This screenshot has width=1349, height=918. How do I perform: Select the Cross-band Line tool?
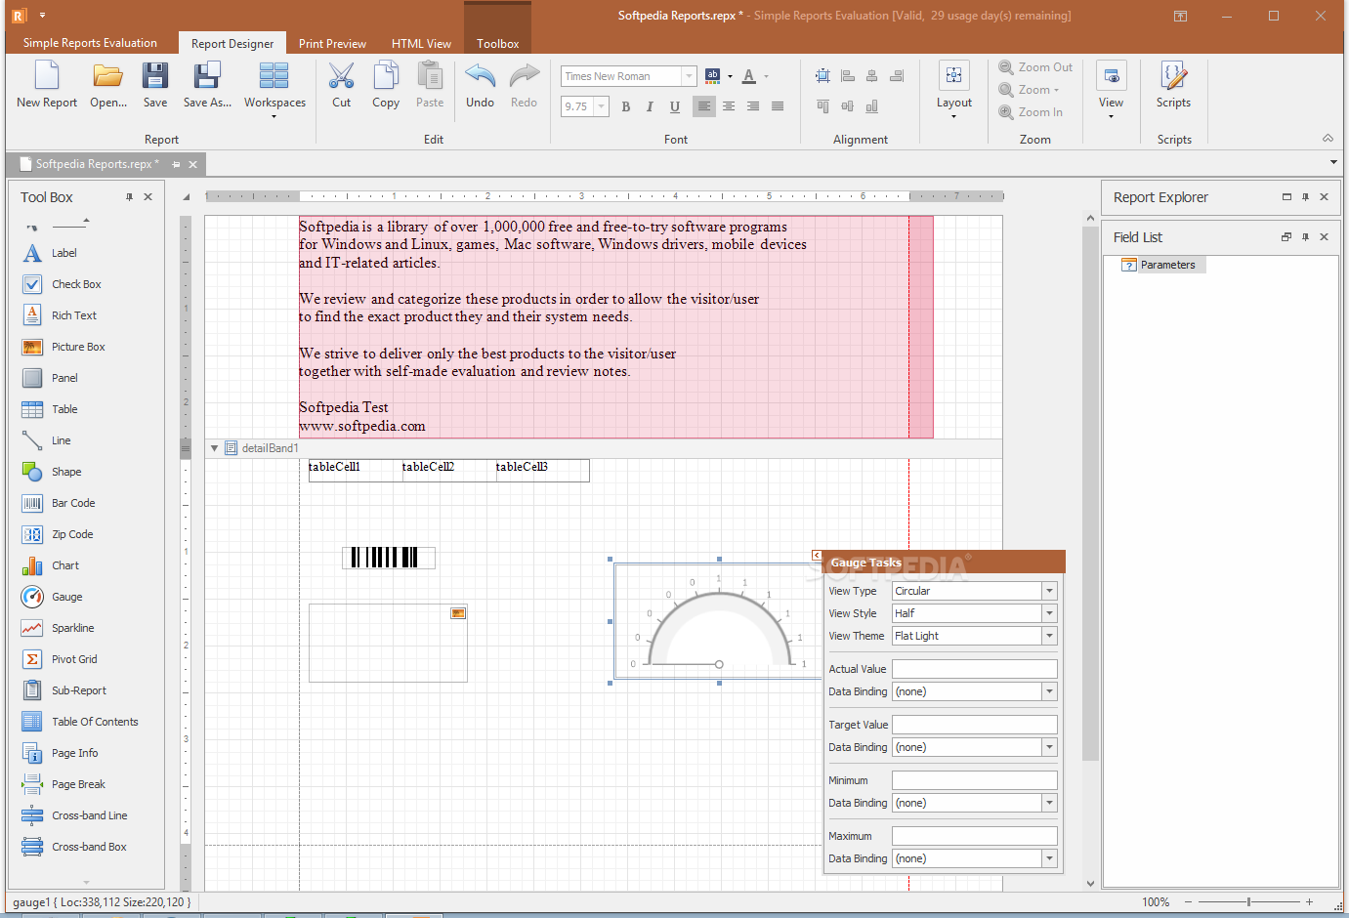(74, 815)
